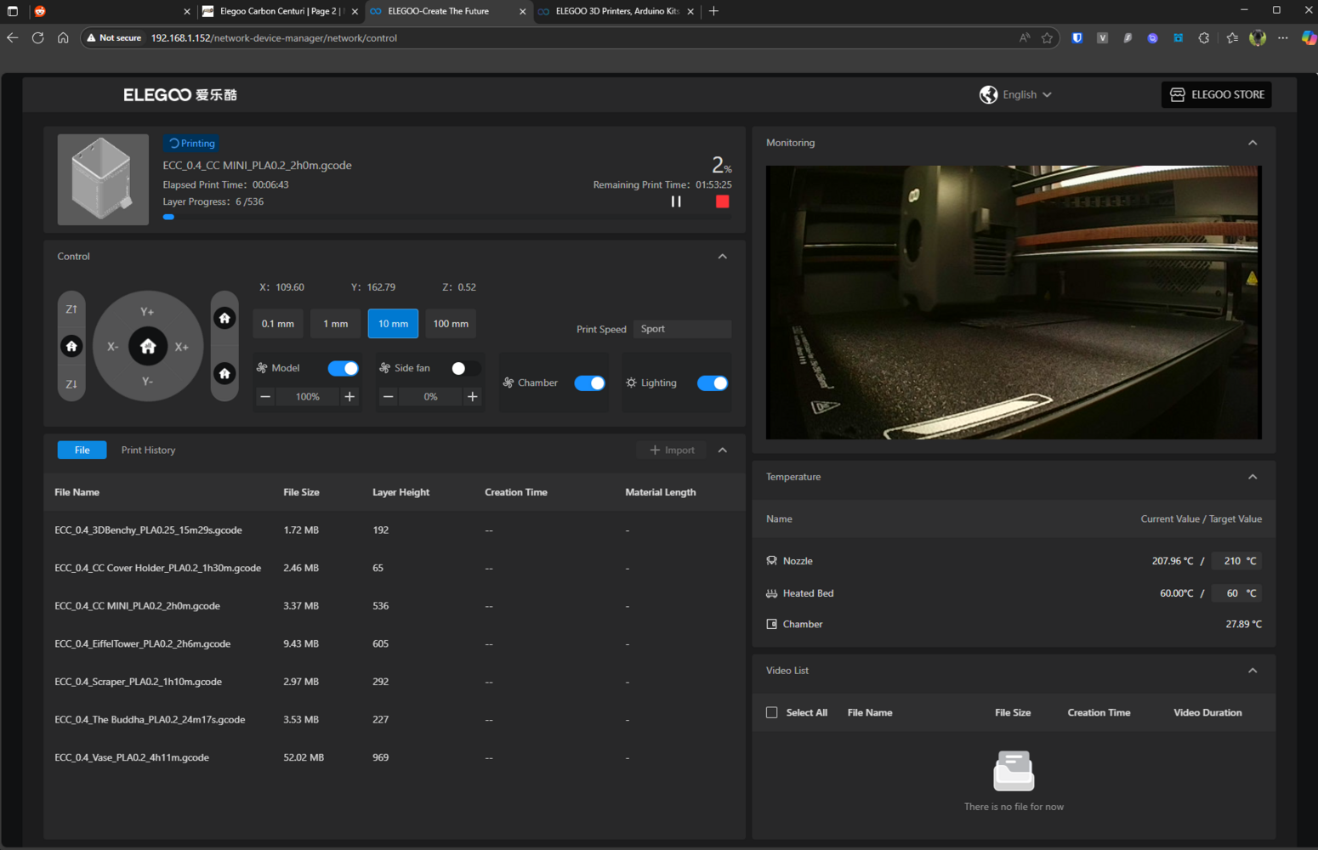This screenshot has width=1318, height=850.
Task: Select 100 mm step size
Action: [451, 324]
